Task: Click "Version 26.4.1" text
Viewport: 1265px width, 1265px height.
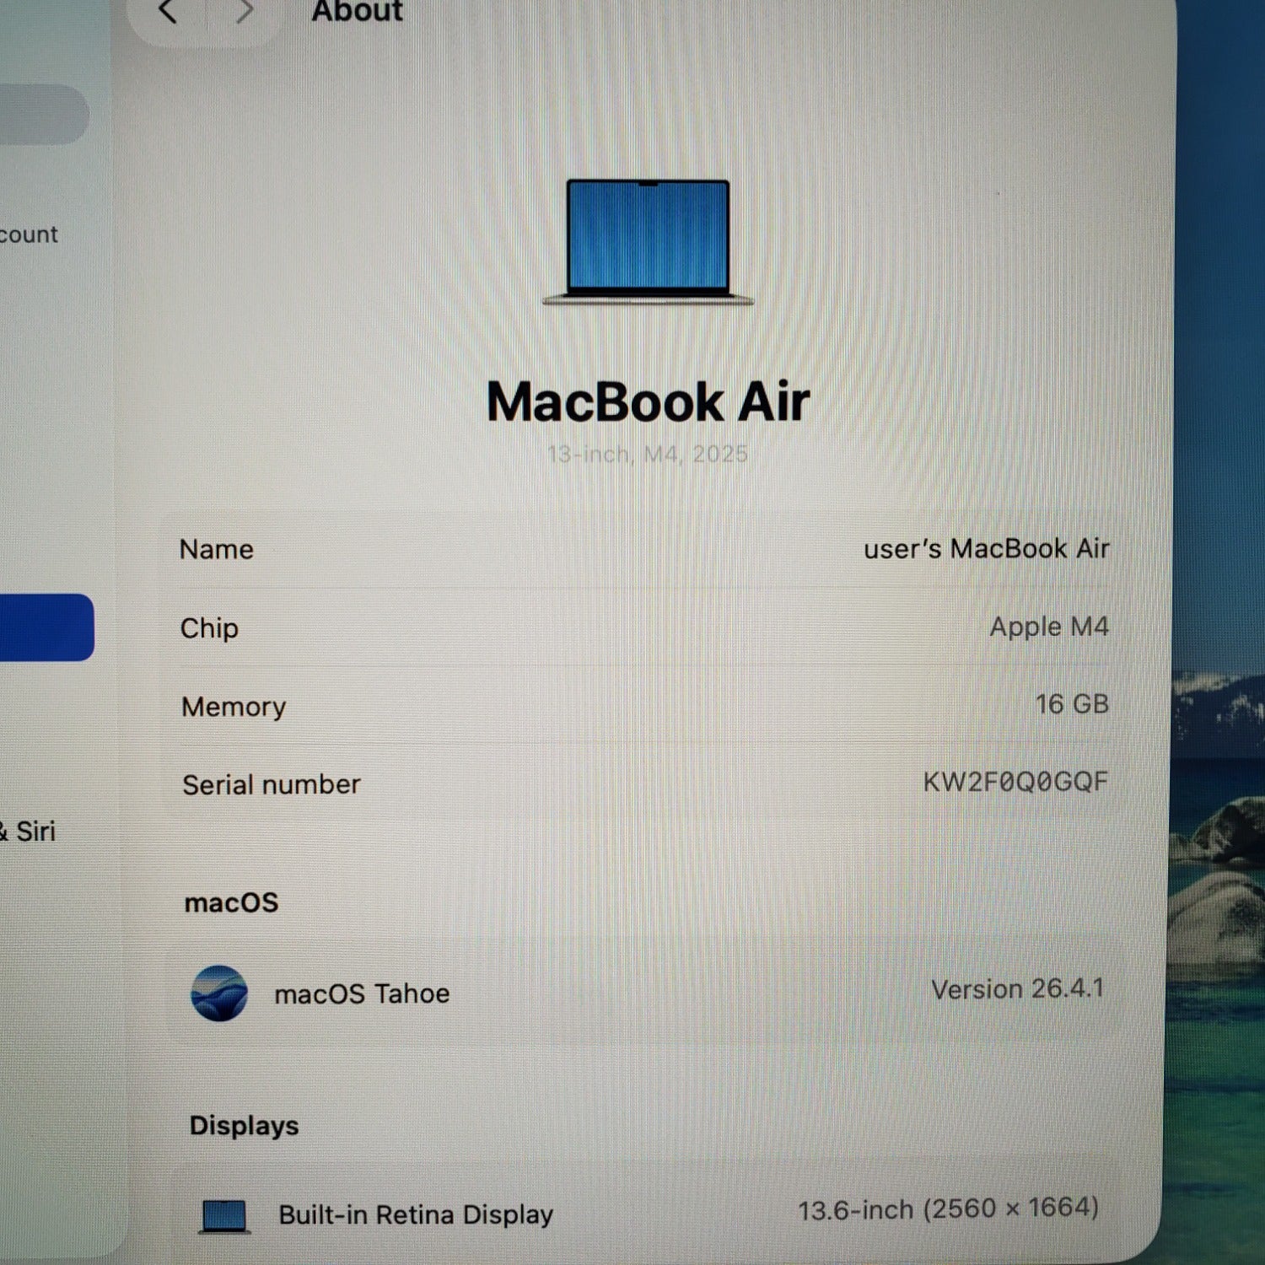Action: pos(1017,988)
